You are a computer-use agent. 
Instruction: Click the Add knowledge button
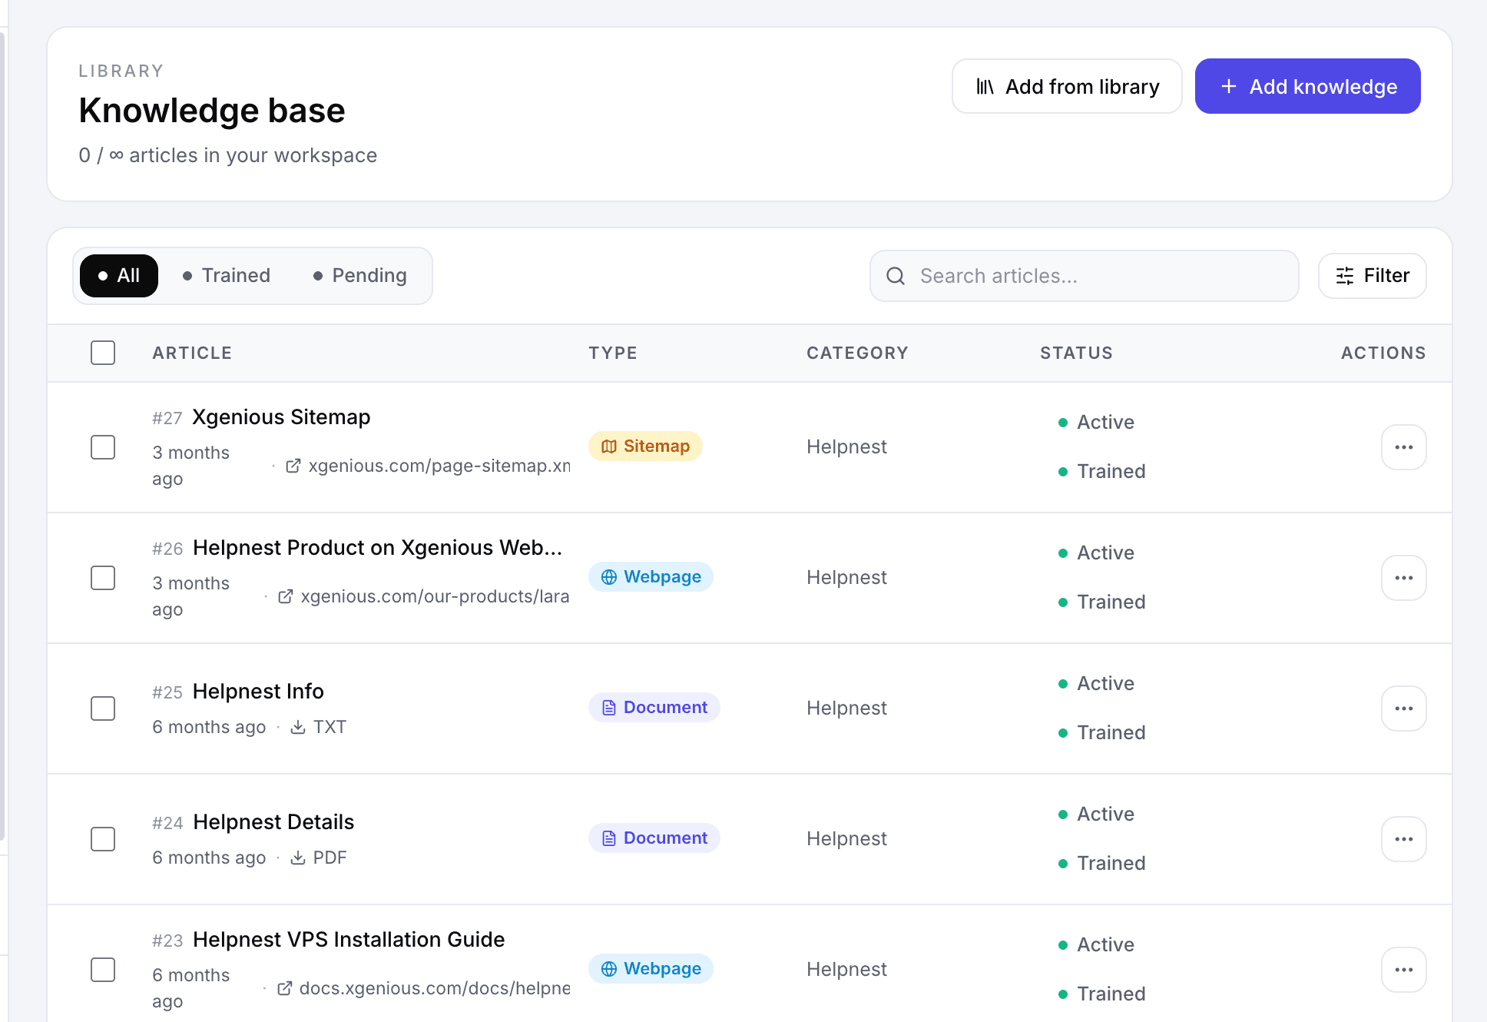[x=1307, y=86]
